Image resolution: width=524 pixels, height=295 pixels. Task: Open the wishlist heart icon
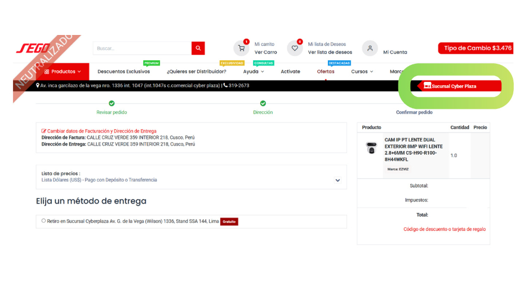(295, 49)
